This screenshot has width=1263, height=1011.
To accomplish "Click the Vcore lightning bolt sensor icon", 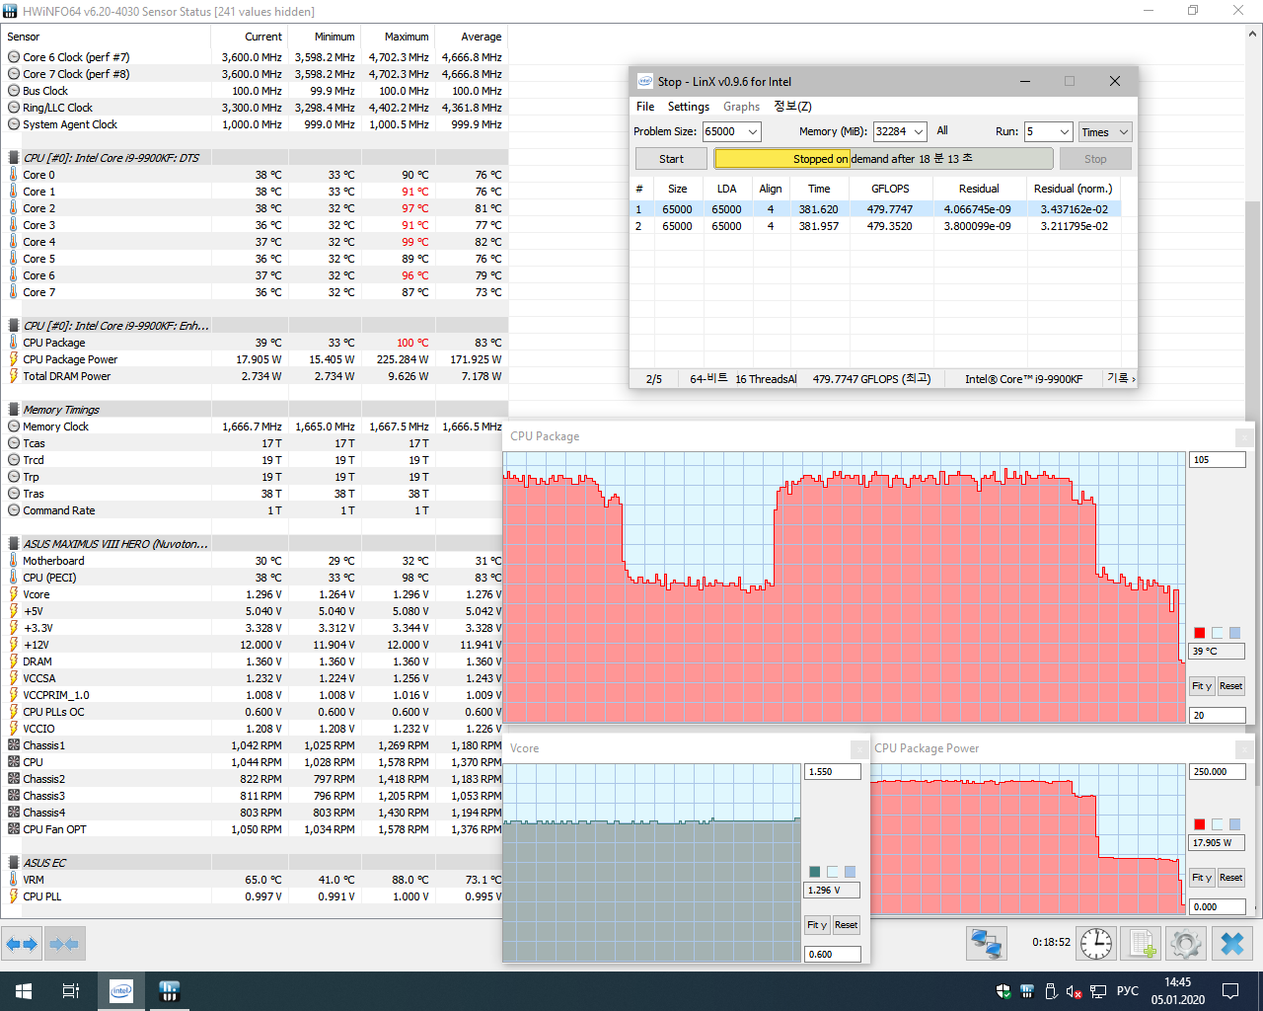I will (x=14, y=594).
